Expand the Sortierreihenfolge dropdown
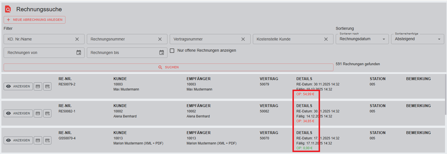 coord(417,39)
